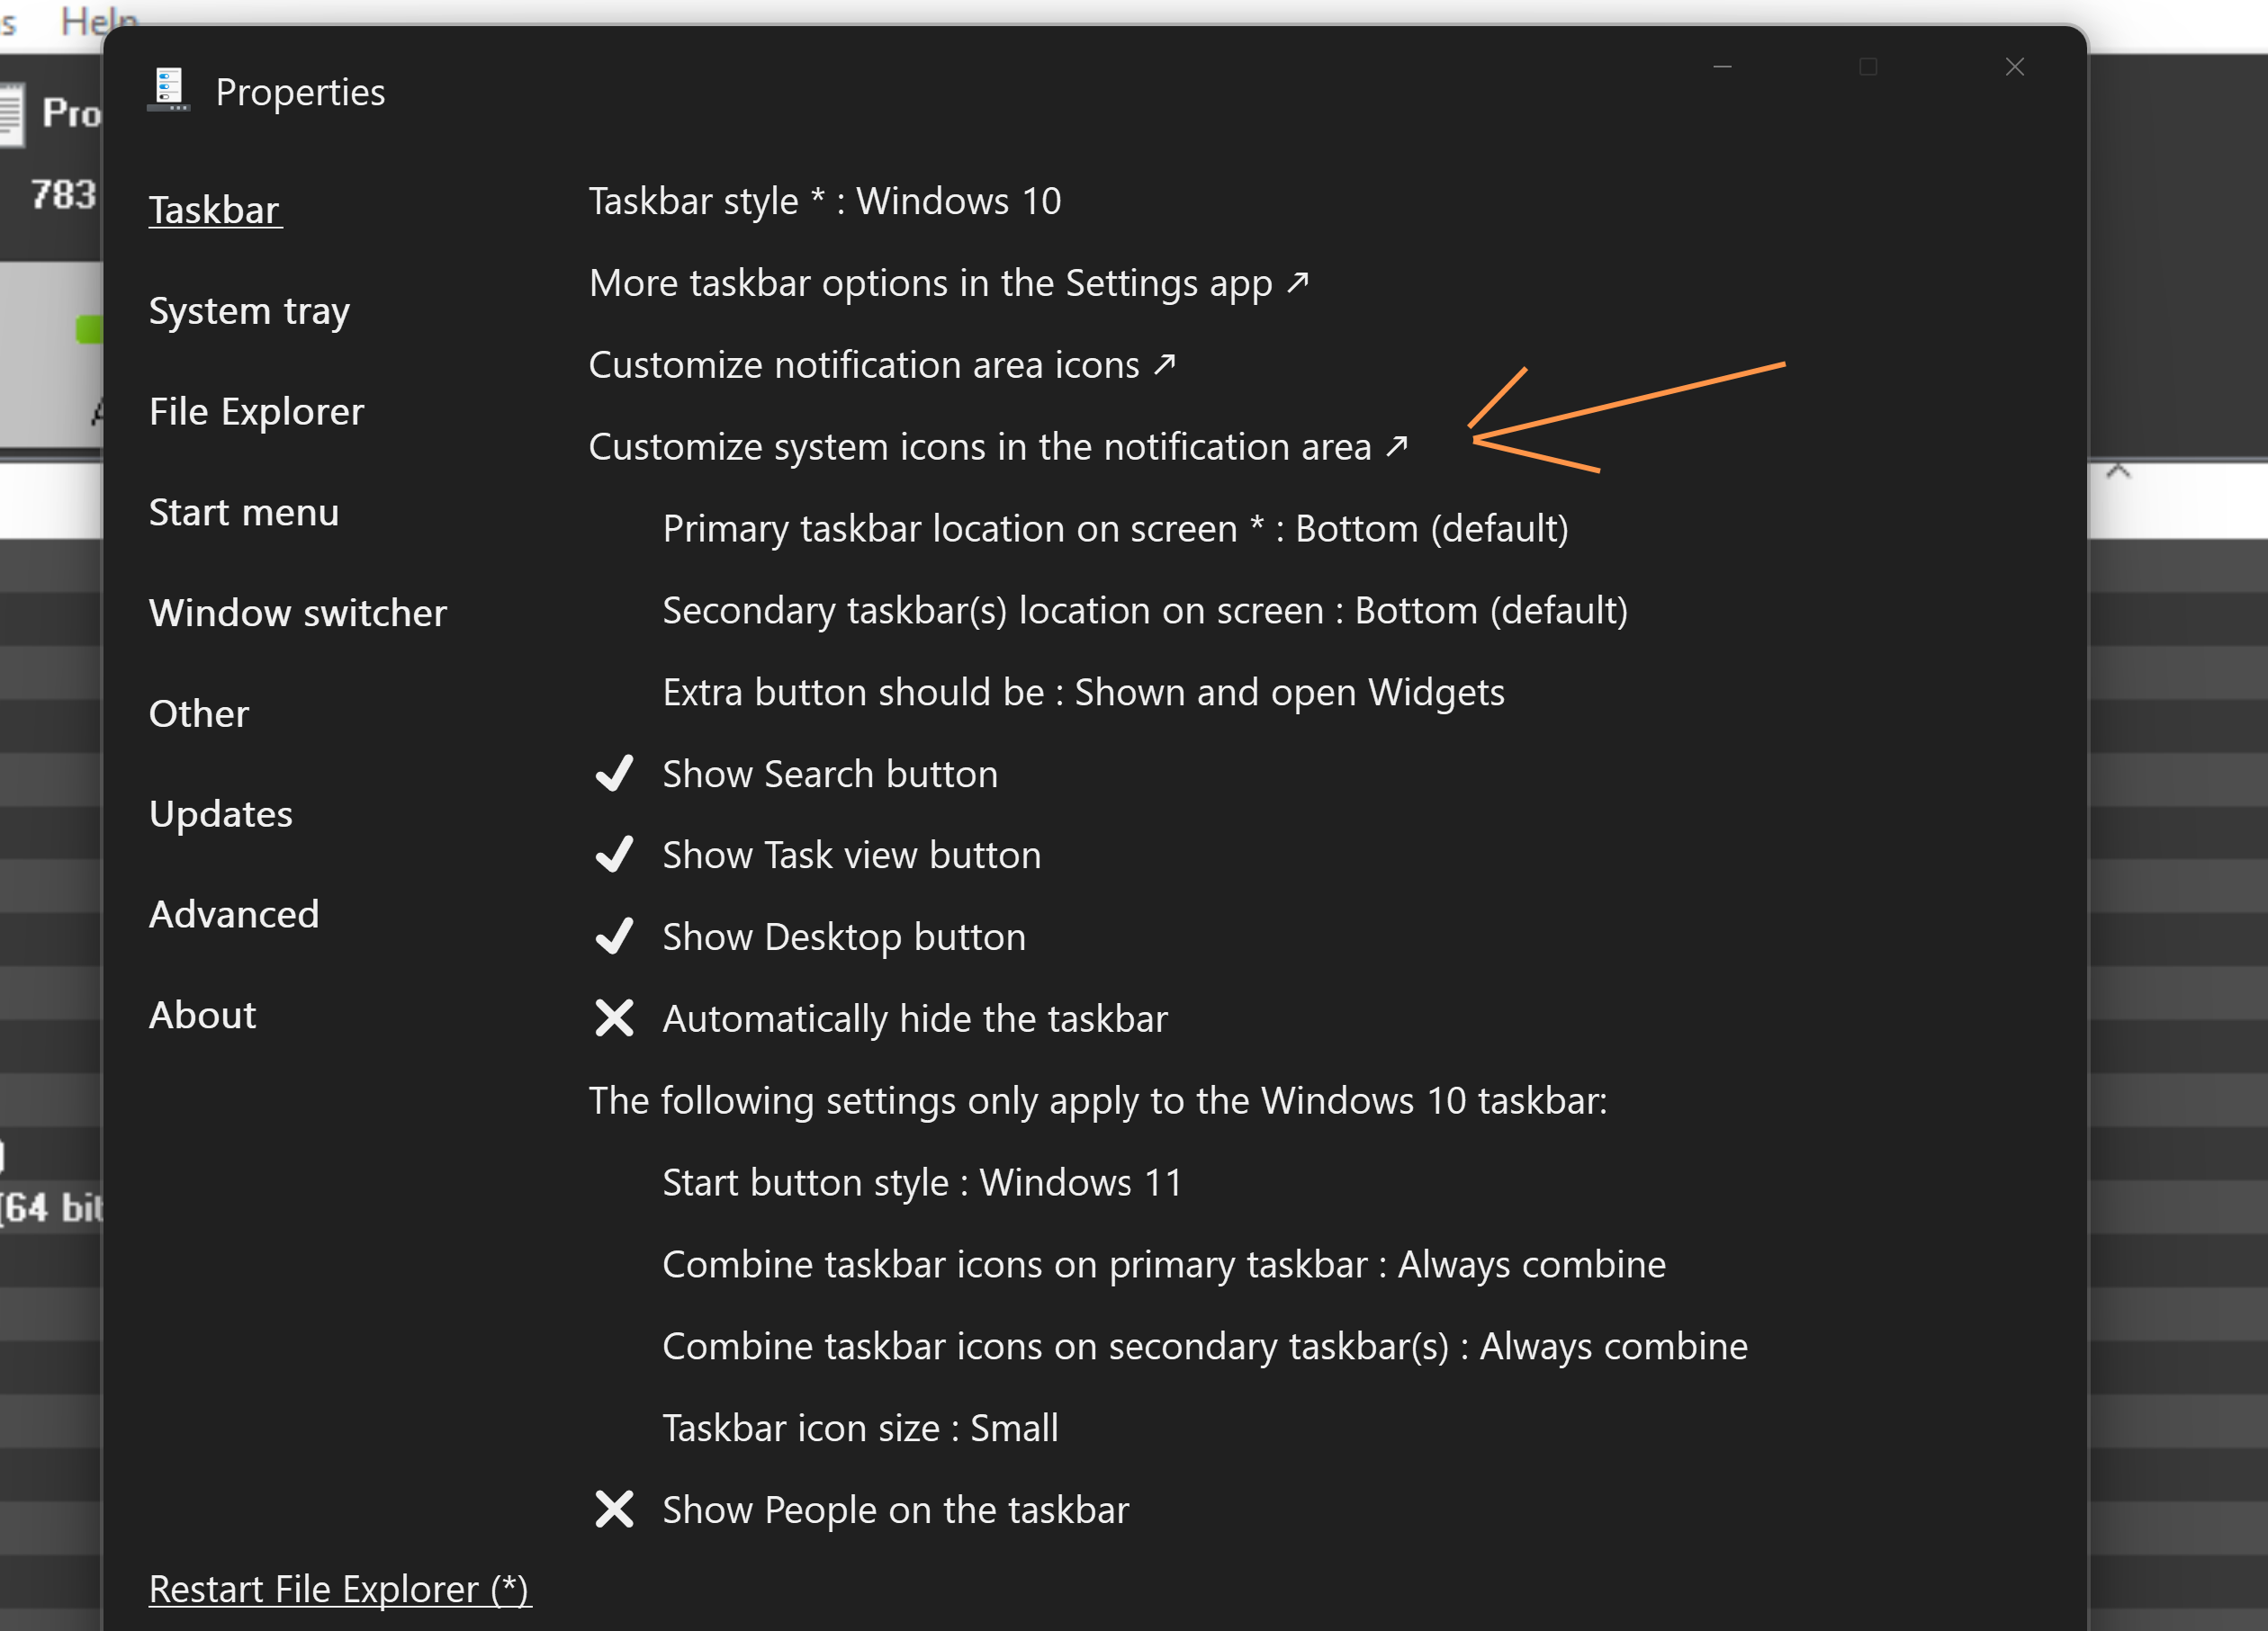
Task: Change 'Start button style' from Windows 11
Action: (920, 1181)
